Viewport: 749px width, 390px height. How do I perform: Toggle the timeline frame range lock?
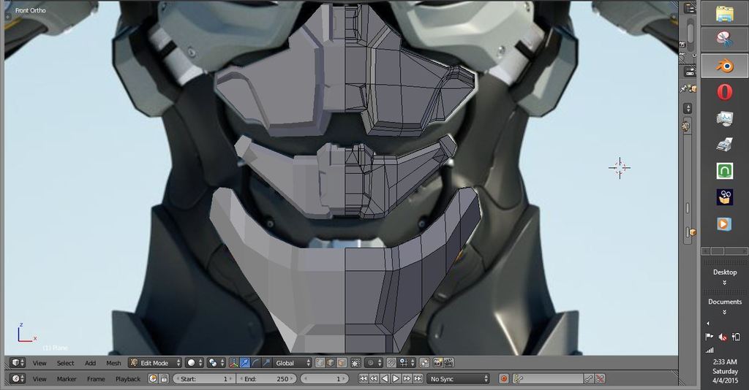pyautogui.click(x=165, y=379)
